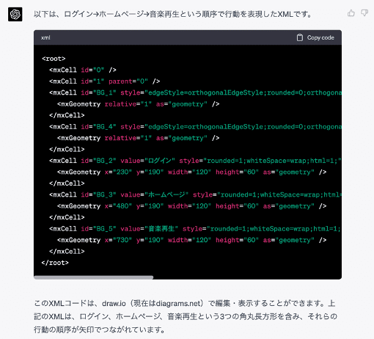Click the mxCell id="1" parent="0" line
Image resolution: width=374 pixels, height=339 pixels.
tap(105, 81)
